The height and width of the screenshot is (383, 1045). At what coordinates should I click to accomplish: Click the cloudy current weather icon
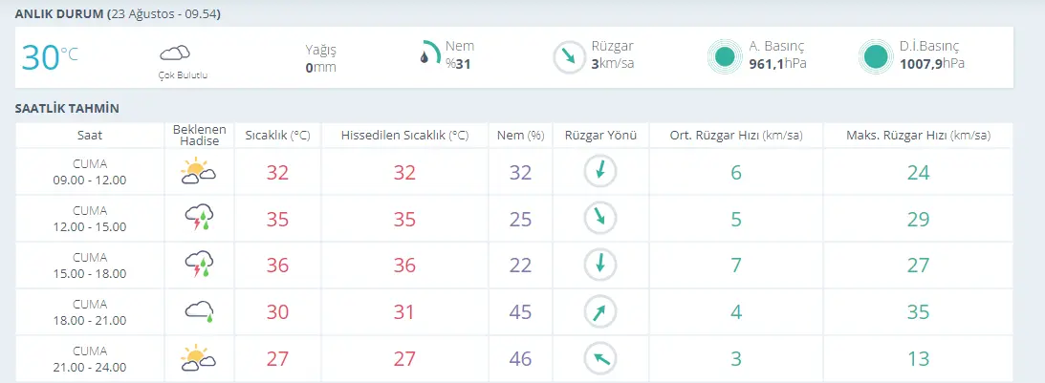coord(175,53)
